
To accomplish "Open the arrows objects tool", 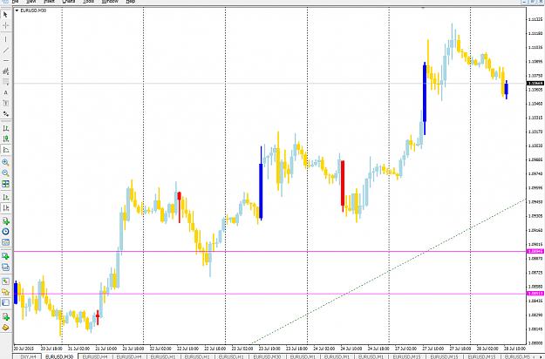I will [5, 114].
